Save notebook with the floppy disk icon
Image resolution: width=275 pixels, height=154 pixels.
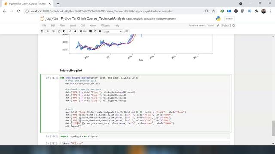[42, 31]
